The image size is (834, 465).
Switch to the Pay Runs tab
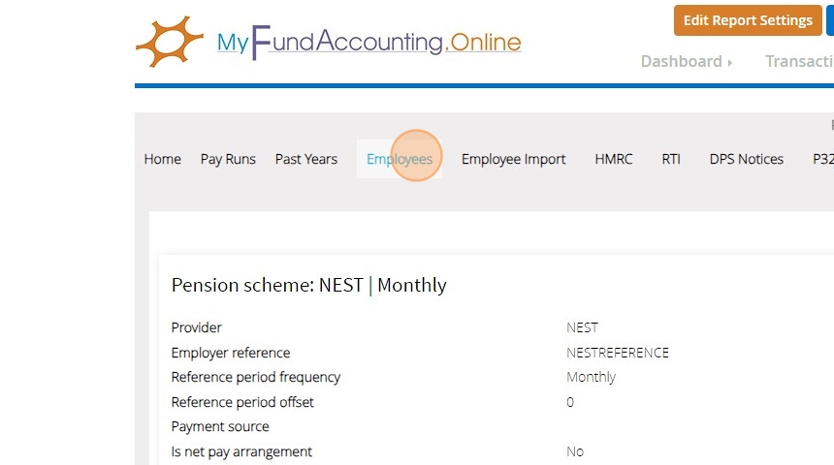228,159
